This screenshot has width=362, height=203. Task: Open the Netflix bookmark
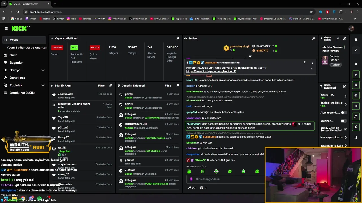pyautogui.click(x=44, y=19)
